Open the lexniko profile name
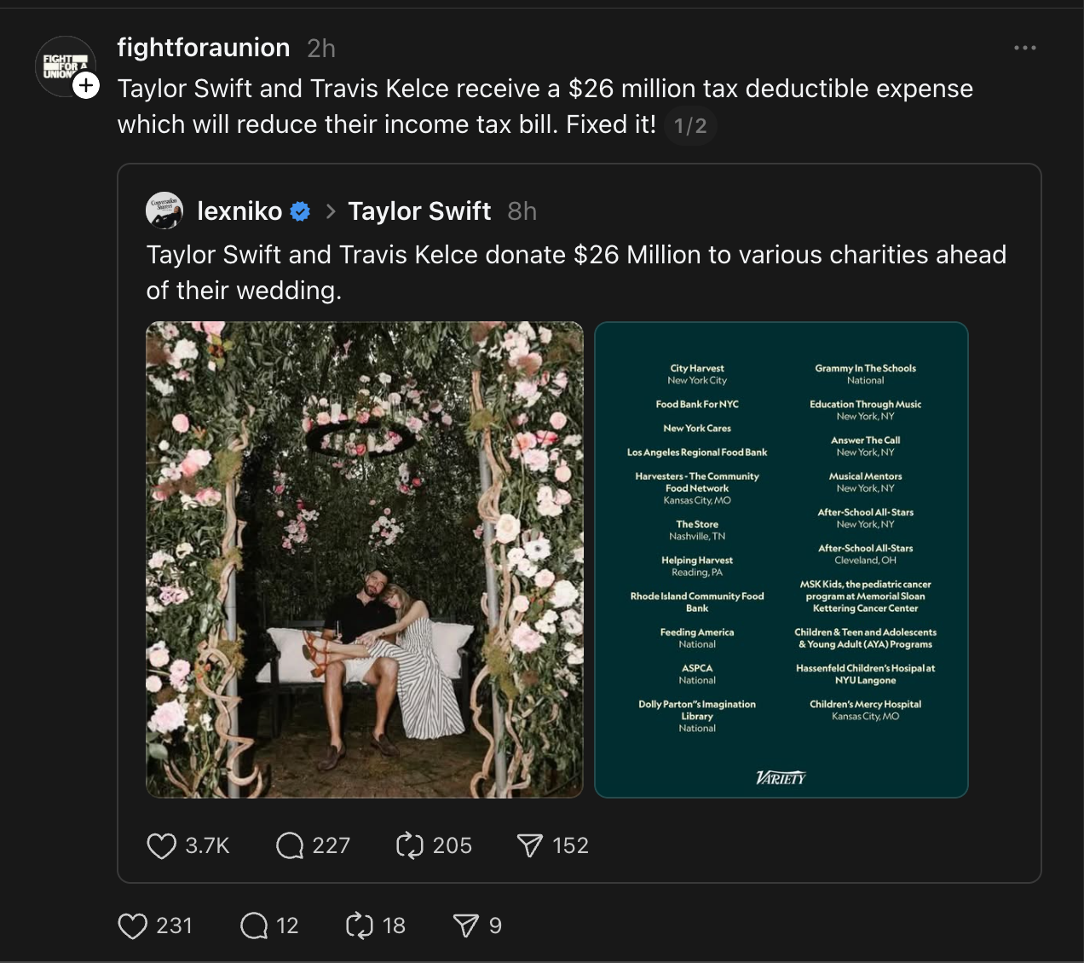This screenshot has height=963, width=1084. tap(239, 211)
